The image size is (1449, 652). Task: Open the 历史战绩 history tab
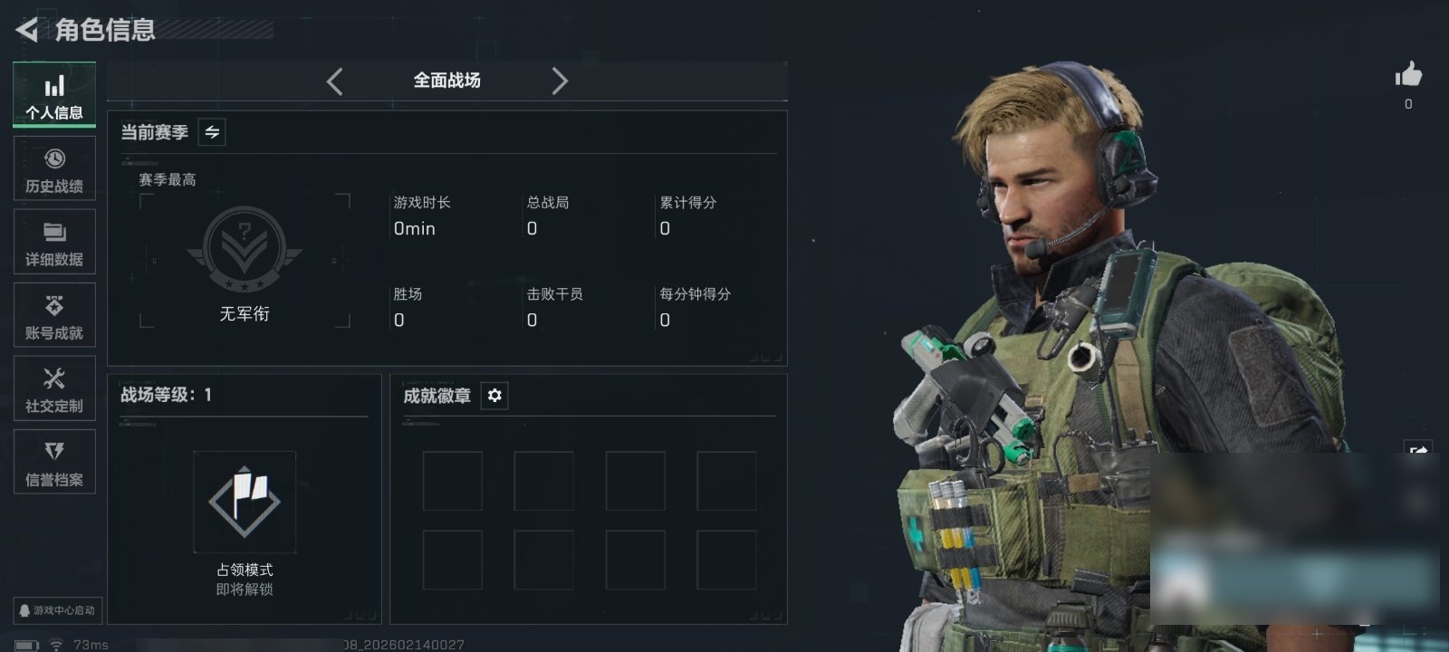pos(54,168)
